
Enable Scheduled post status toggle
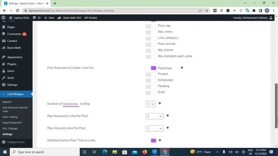tap(151, 81)
